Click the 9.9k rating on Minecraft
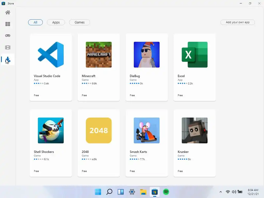This screenshot has height=198, width=264. click(x=94, y=83)
